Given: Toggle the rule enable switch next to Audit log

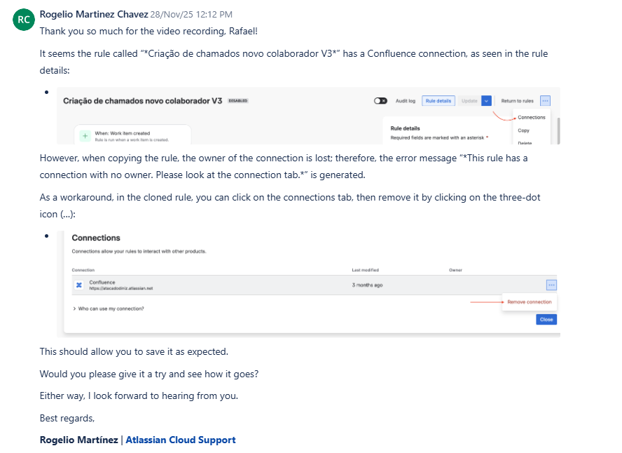Looking at the screenshot, I should (380, 100).
